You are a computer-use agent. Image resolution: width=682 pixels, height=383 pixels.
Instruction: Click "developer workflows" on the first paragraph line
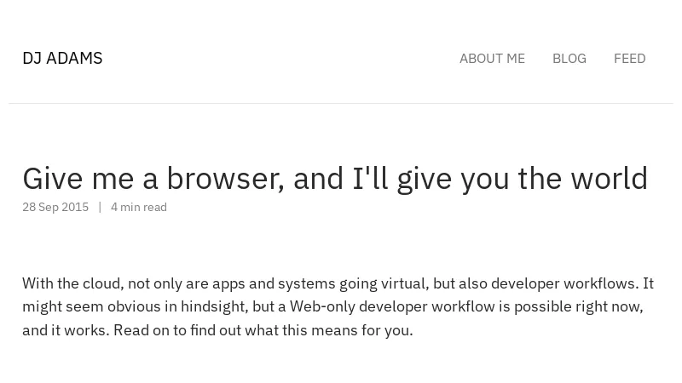click(563, 283)
